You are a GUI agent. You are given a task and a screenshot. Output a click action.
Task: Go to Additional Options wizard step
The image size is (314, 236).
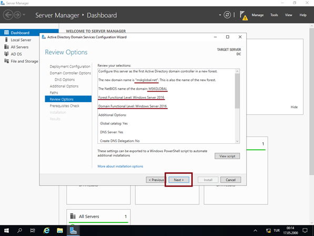point(64,86)
